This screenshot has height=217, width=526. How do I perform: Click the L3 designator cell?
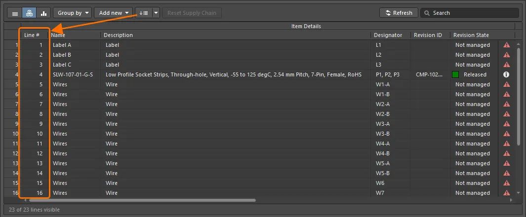pyautogui.click(x=391, y=65)
